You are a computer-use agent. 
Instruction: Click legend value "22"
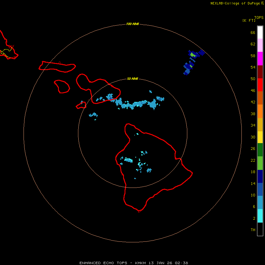(x=253, y=160)
